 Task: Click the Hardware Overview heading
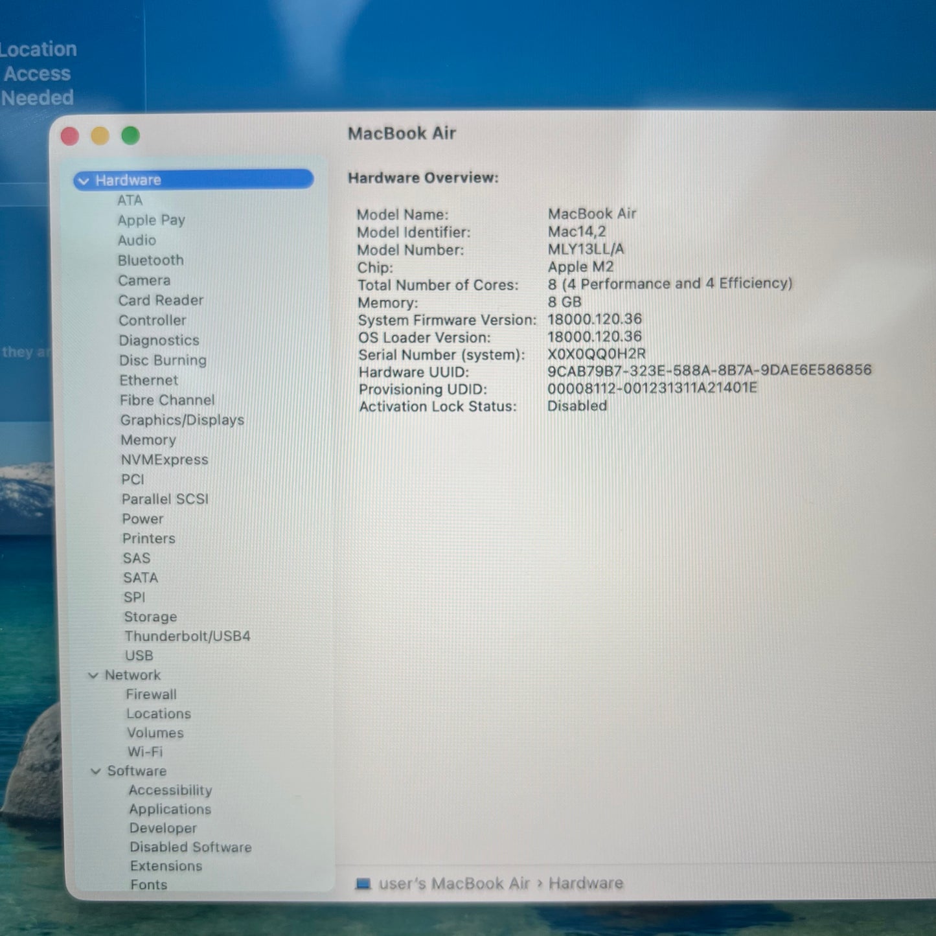pyautogui.click(x=423, y=177)
